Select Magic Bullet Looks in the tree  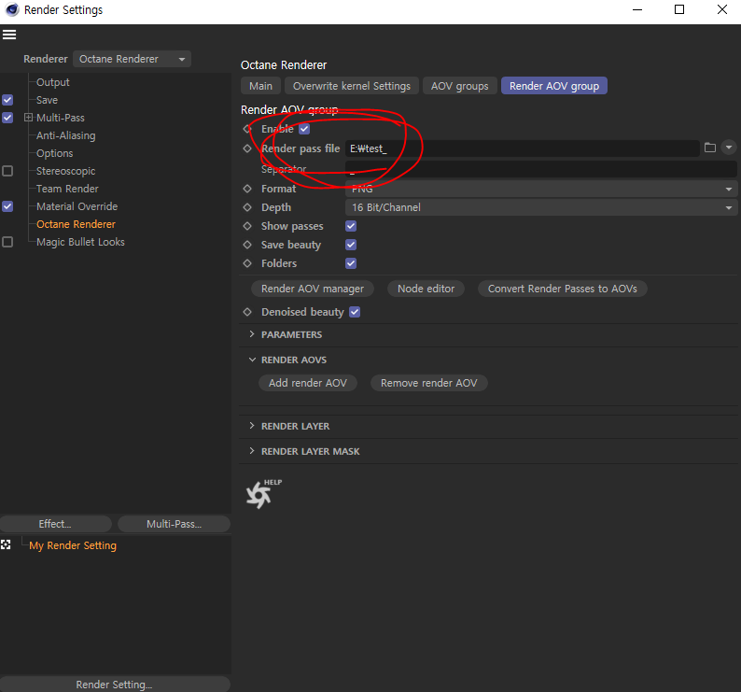pyautogui.click(x=80, y=242)
